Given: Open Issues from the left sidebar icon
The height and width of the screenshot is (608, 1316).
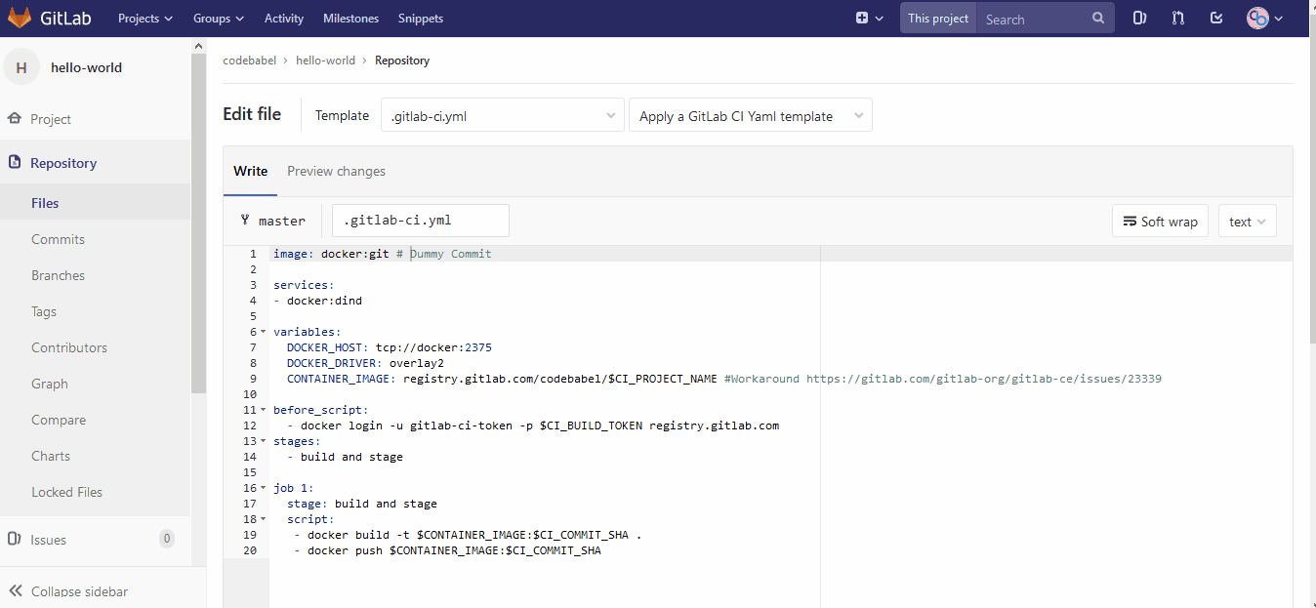Looking at the screenshot, I should pyautogui.click(x=14, y=539).
